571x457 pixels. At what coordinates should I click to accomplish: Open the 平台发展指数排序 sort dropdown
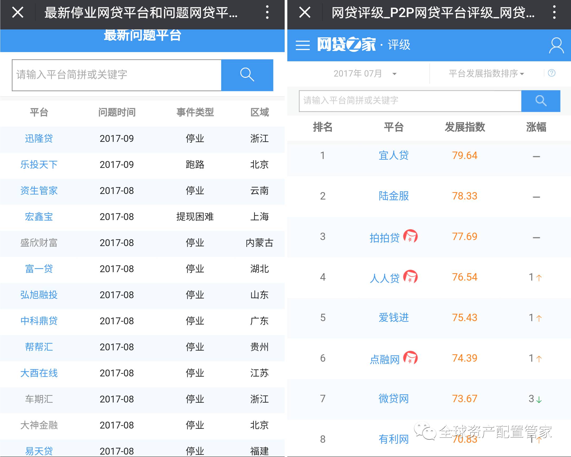[486, 73]
